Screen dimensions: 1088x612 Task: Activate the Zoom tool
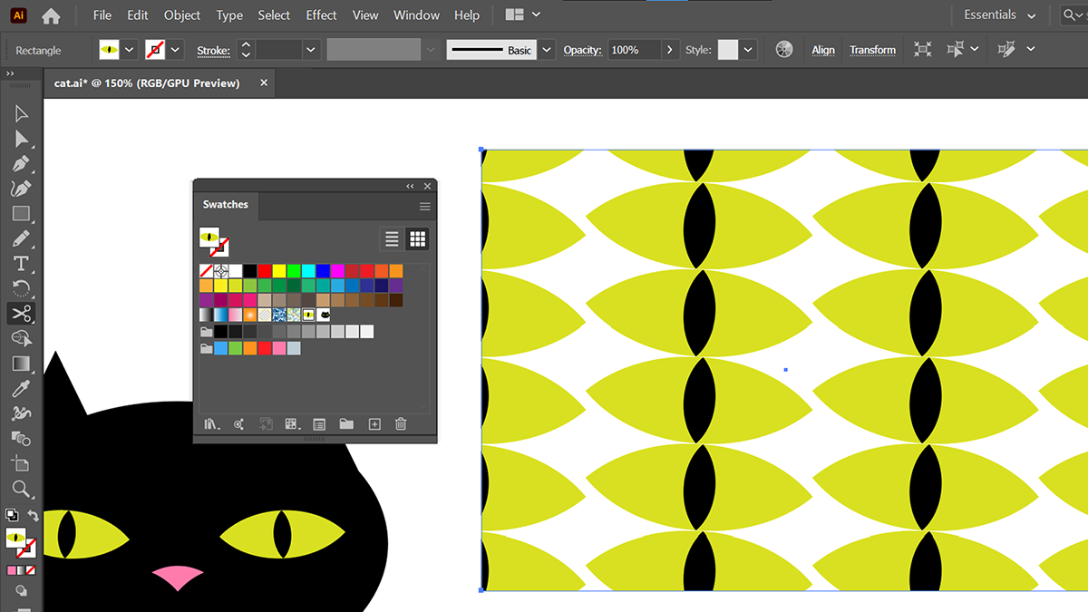pyautogui.click(x=21, y=489)
